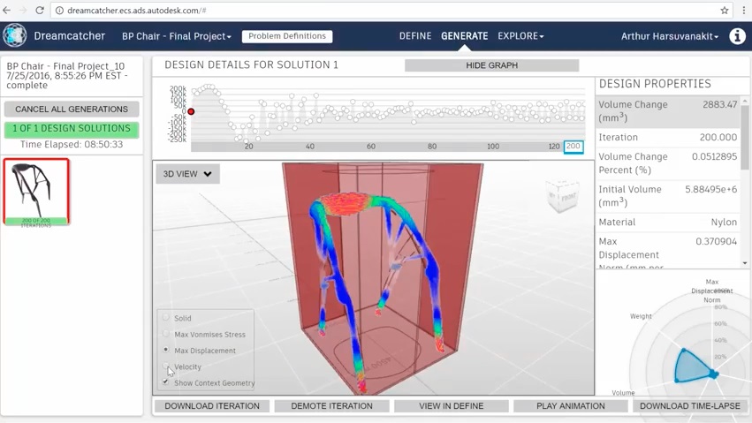Select the Solid display option

click(x=166, y=317)
